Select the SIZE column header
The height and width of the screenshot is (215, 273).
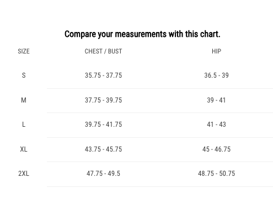click(24, 51)
